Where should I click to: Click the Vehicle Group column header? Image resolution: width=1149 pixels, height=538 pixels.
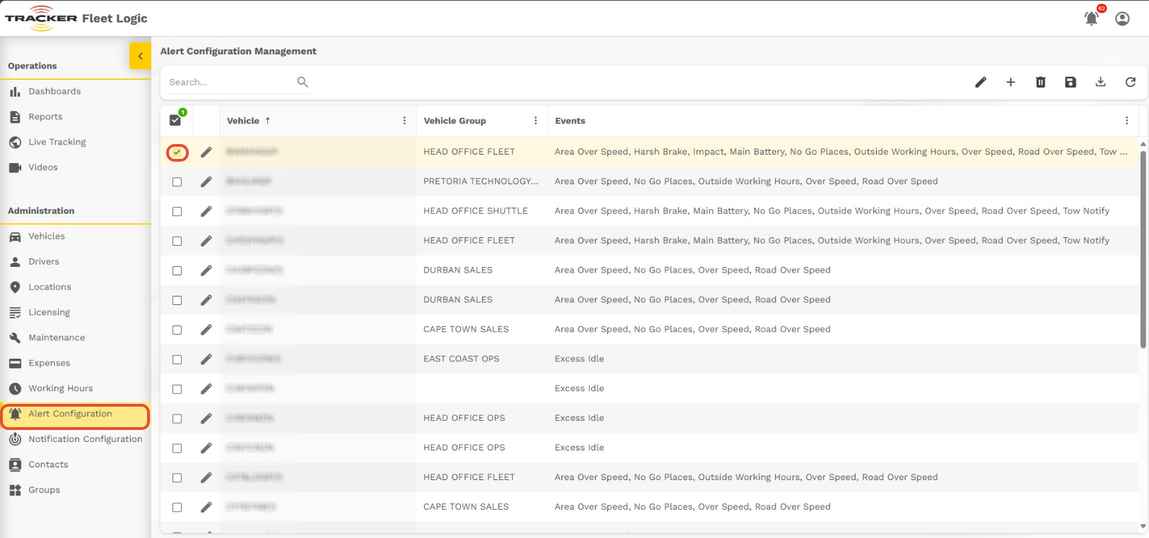[455, 121]
